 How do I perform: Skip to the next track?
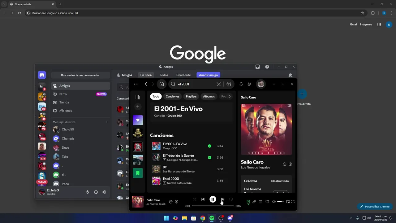click(x=223, y=199)
